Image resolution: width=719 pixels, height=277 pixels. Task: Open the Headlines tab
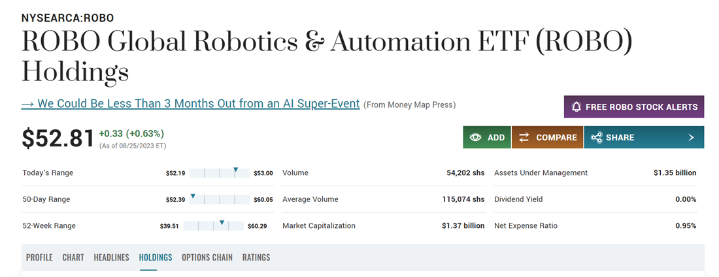pyautogui.click(x=111, y=257)
